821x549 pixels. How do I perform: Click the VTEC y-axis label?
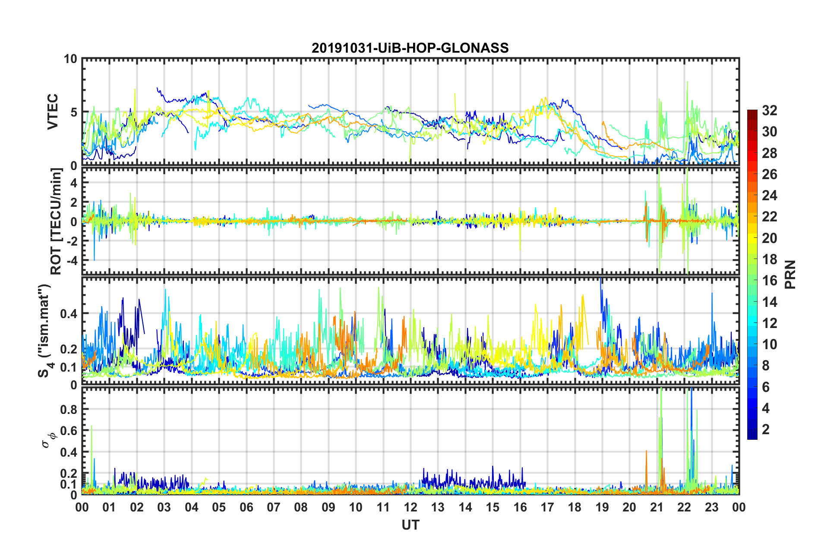[53, 112]
